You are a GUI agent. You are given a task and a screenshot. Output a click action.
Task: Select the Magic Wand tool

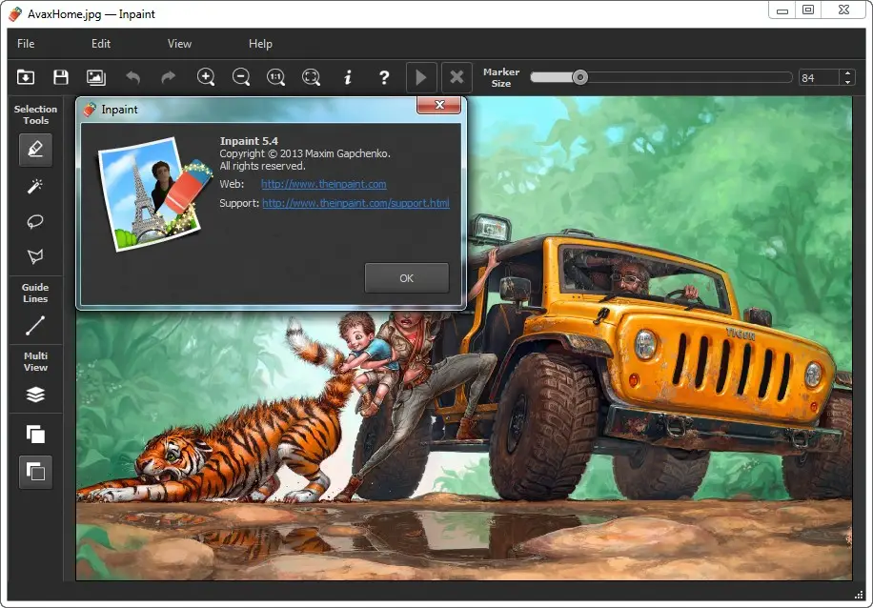click(x=35, y=186)
